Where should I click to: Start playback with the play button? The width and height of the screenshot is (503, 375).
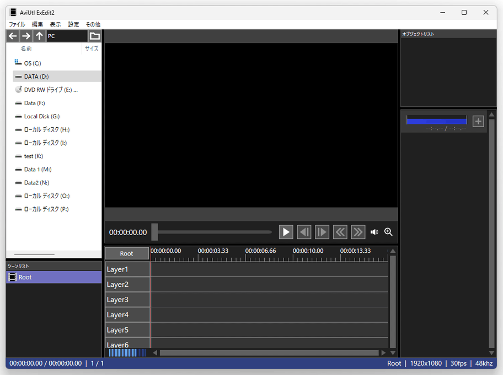(x=286, y=232)
